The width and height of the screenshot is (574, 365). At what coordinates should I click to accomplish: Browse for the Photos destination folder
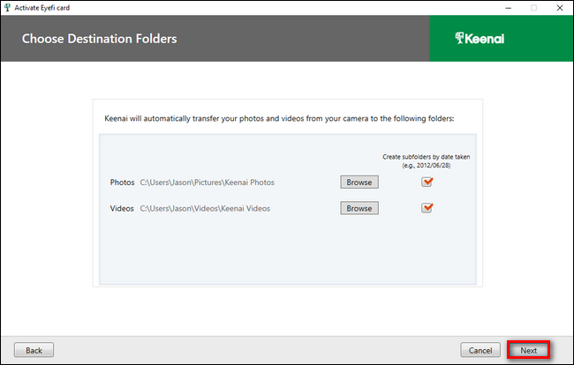click(359, 182)
